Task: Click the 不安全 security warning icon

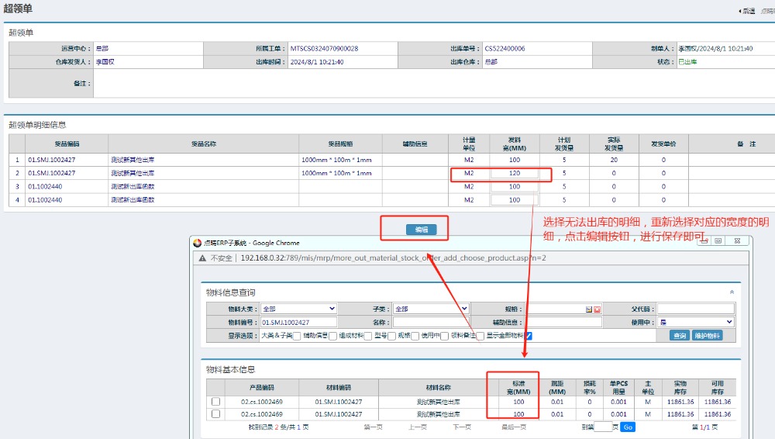Action: pos(201,258)
